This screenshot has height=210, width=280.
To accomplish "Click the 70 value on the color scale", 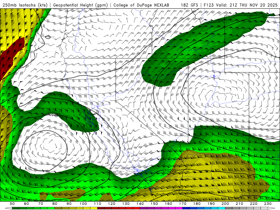I will pyautogui.click(x=41, y=204).
